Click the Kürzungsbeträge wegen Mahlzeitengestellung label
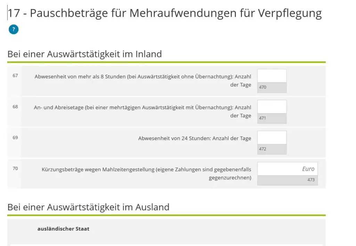The height and width of the screenshot is (246, 356). click(x=146, y=174)
